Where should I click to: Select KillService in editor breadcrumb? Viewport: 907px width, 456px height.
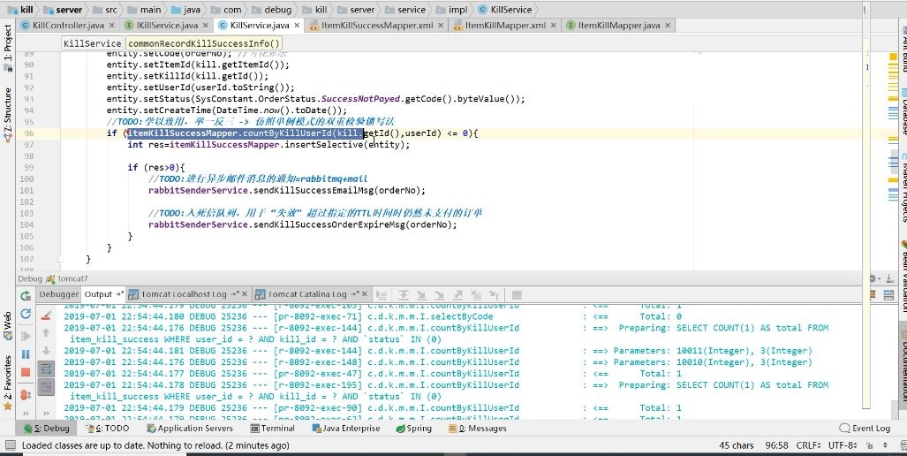92,43
